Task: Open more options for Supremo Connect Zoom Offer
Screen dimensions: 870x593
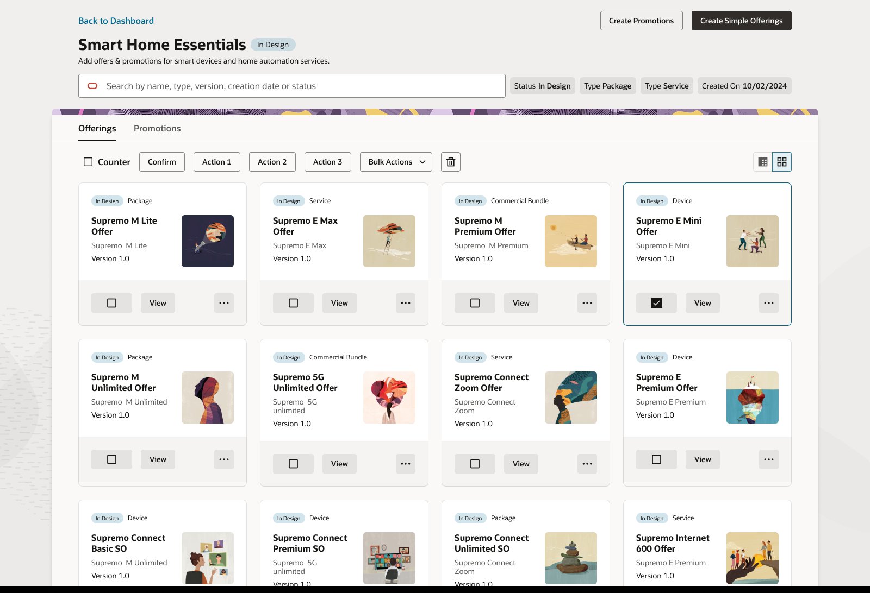Action: [587, 464]
